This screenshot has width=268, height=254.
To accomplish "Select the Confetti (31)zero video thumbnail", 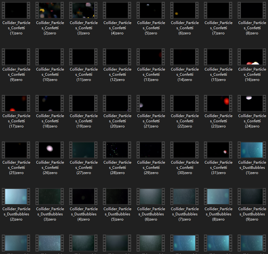I will pos(218,150).
